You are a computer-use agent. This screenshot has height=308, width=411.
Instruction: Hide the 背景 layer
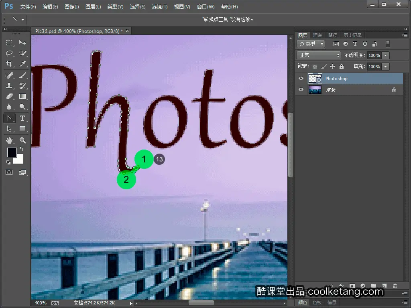[301, 89]
